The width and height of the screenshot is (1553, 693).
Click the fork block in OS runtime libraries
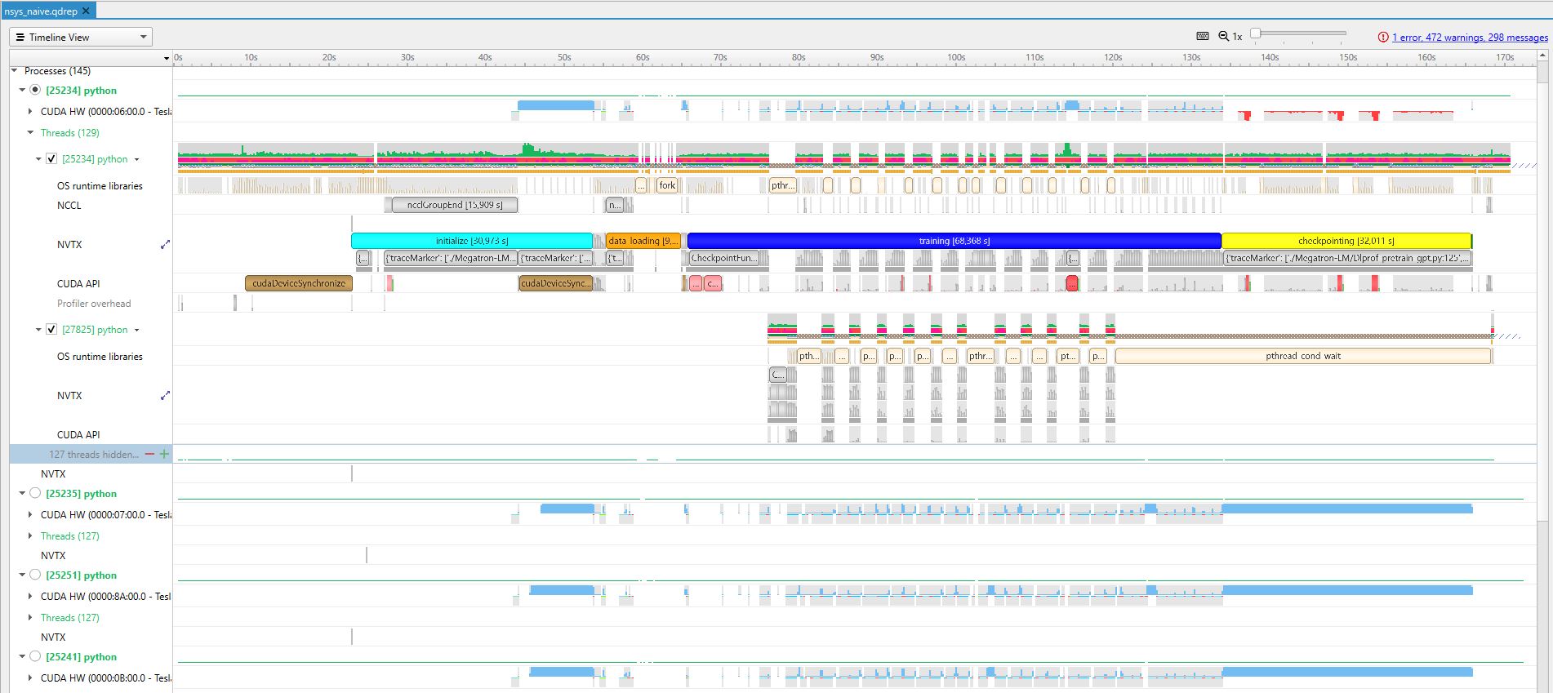click(x=667, y=185)
